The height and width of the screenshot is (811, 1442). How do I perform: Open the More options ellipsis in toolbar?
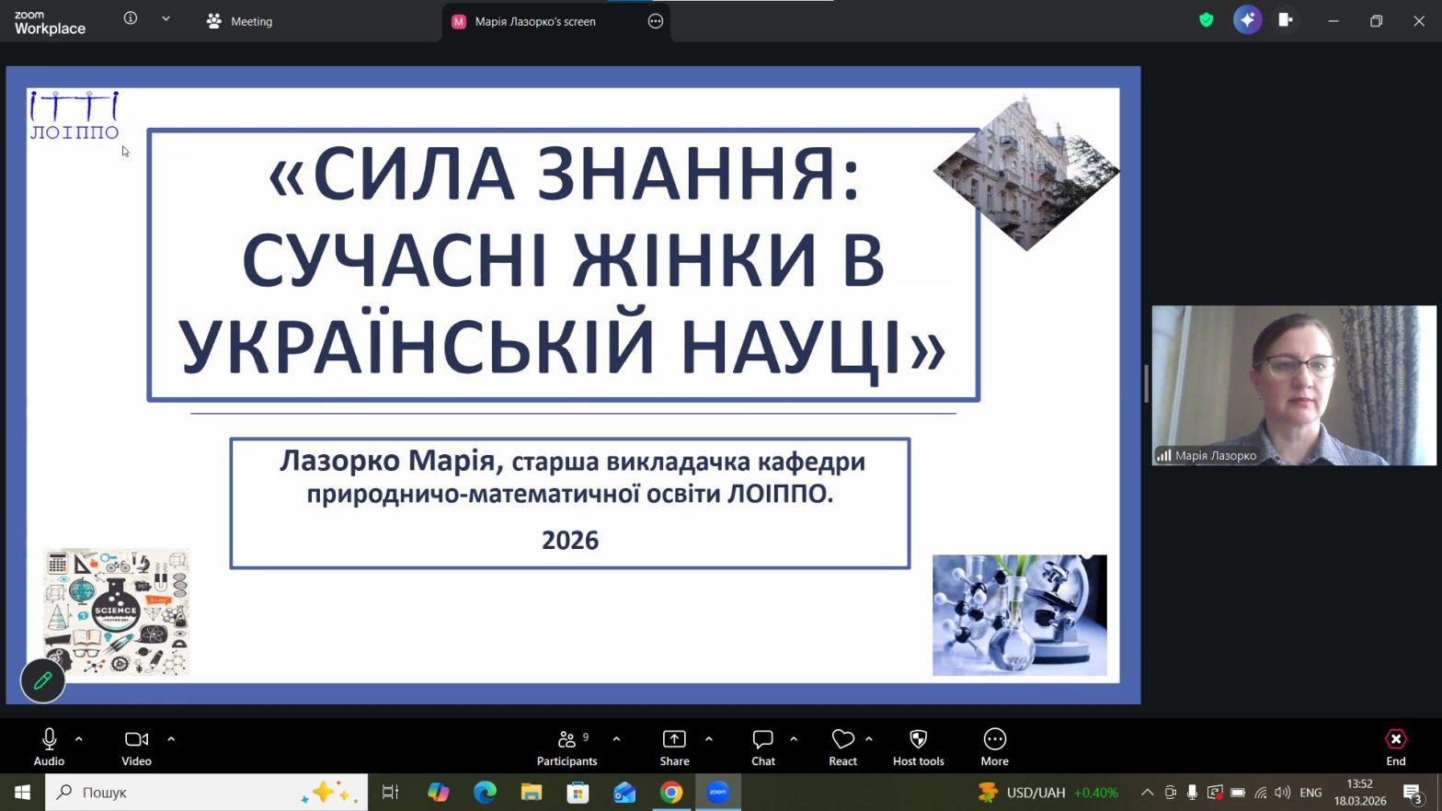[994, 747]
